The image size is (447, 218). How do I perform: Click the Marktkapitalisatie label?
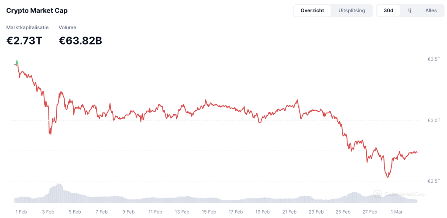[x=28, y=27]
